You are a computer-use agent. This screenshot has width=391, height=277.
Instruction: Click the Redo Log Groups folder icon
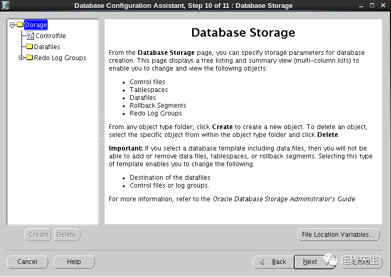point(29,58)
